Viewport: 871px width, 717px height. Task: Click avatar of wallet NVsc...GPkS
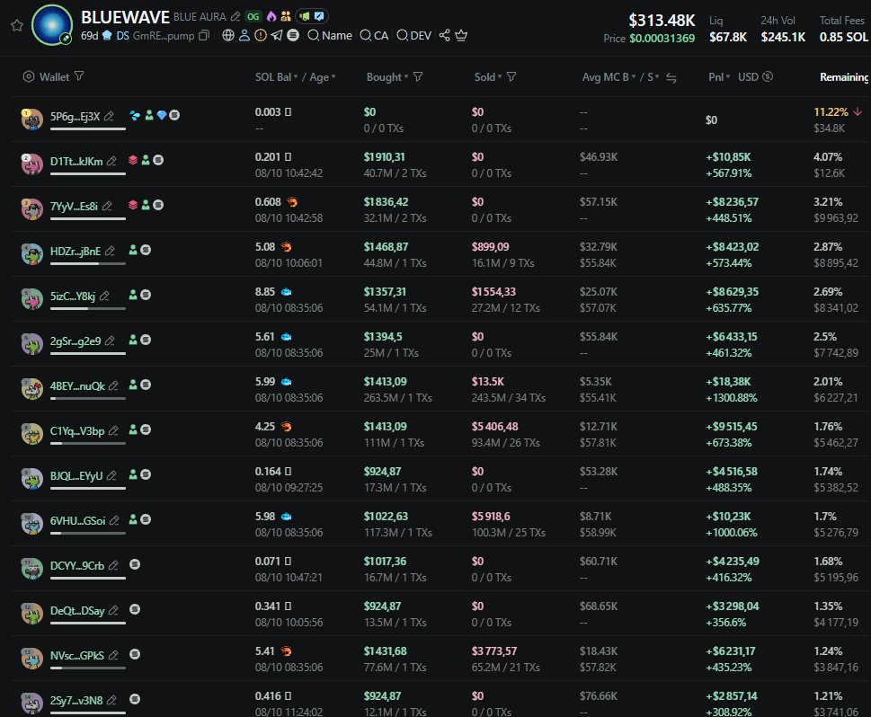(32, 658)
